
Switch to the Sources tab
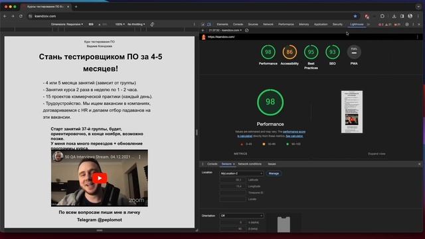click(x=253, y=25)
